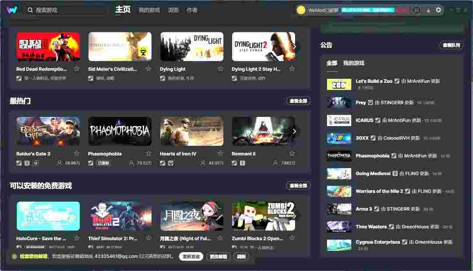Click the Steam icon under Remnant II

(x=234, y=163)
